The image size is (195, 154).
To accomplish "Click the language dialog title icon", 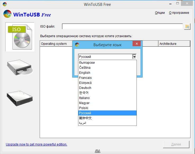I will click(x=77, y=45).
